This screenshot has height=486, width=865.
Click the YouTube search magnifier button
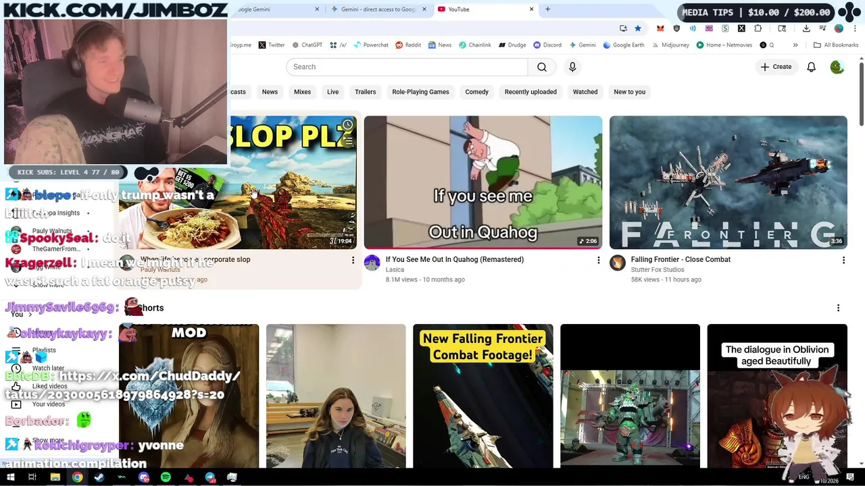tap(542, 67)
